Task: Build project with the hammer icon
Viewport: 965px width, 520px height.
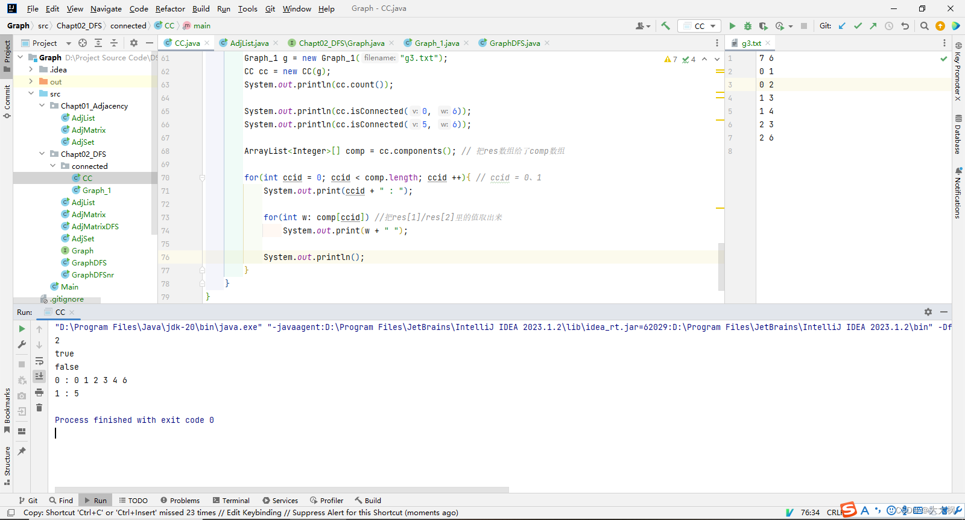Action: 665,26
